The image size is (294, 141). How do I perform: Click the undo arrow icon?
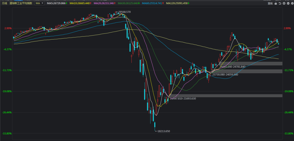coord(280,3)
